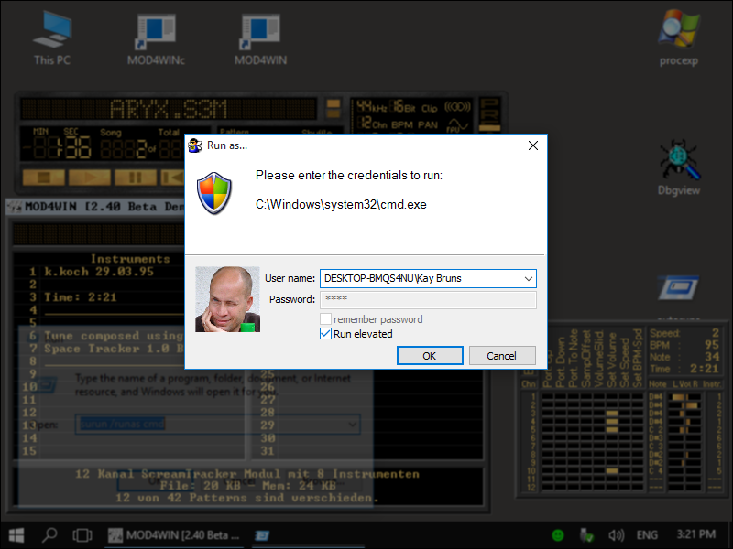Image resolution: width=733 pixels, height=549 pixels.
Task: Click the device removal tray icon
Action: click(x=585, y=535)
